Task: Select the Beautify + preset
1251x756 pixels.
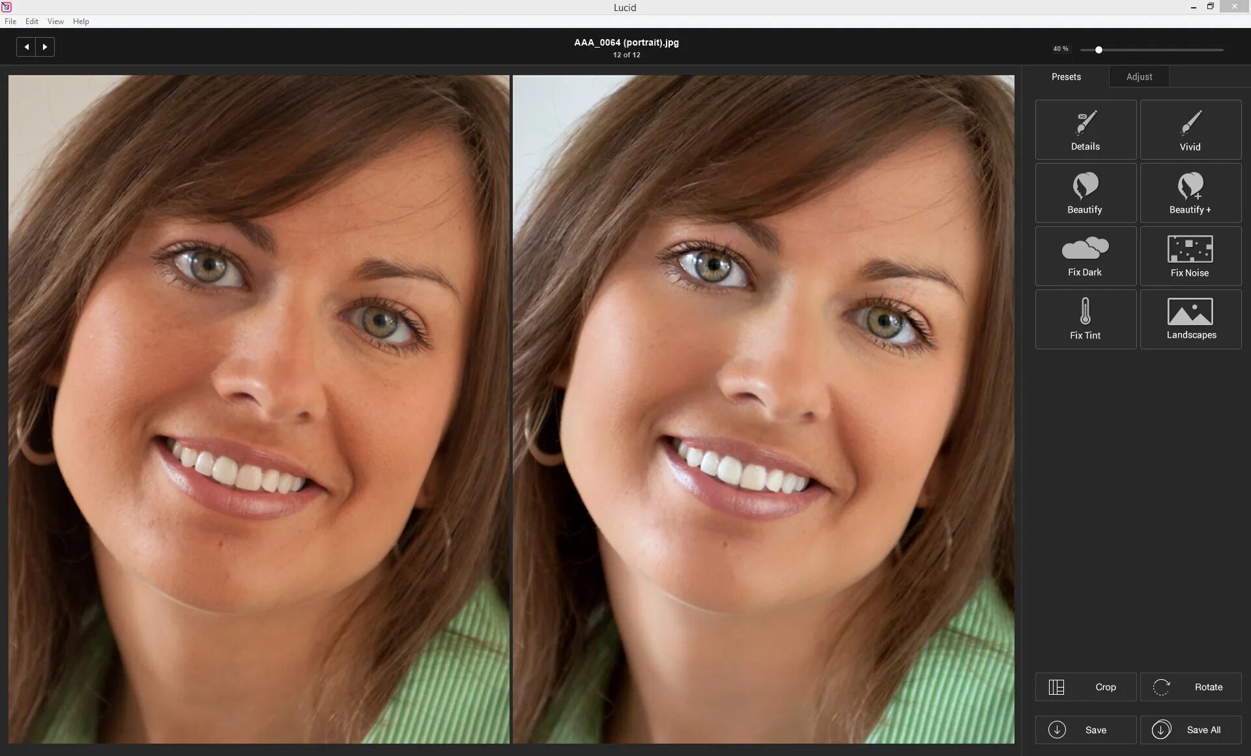Action: click(1190, 193)
